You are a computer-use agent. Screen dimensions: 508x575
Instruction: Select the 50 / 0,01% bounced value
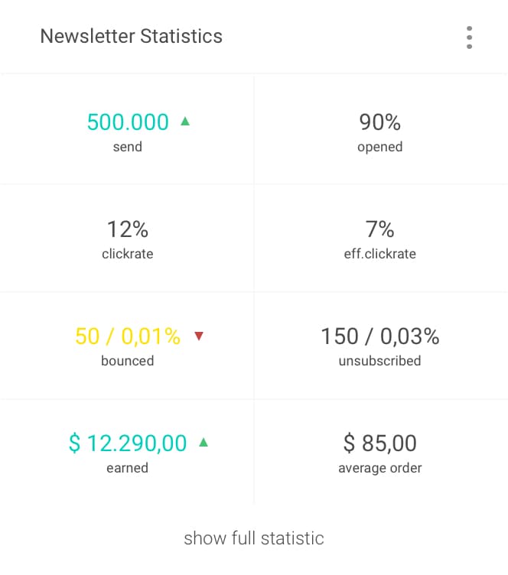coord(128,336)
